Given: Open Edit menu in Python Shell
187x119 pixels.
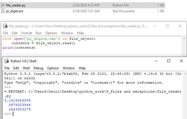Looking at the screenshot, I should [x=16, y=68].
